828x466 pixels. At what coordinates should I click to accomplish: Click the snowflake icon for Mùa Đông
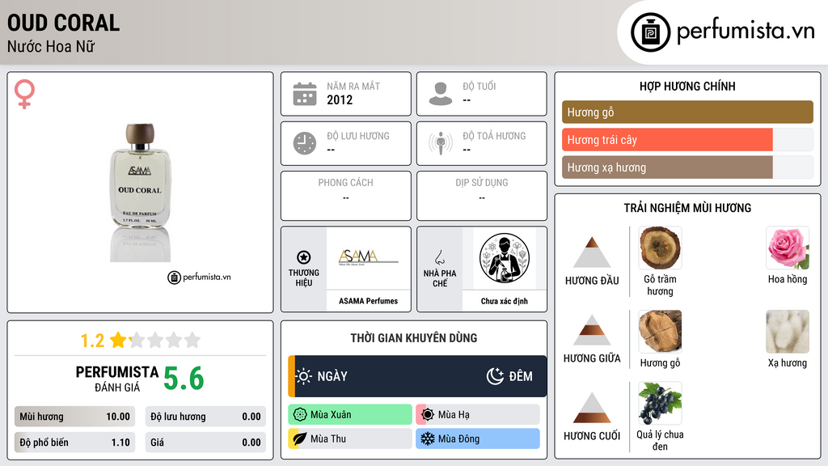coord(428,438)
